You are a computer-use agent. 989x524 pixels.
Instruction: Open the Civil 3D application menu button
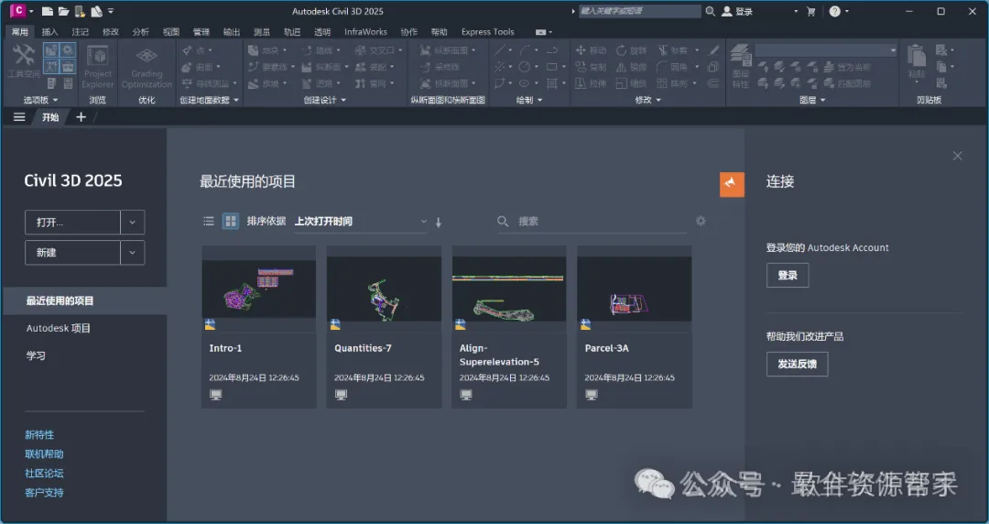(19, 11)
